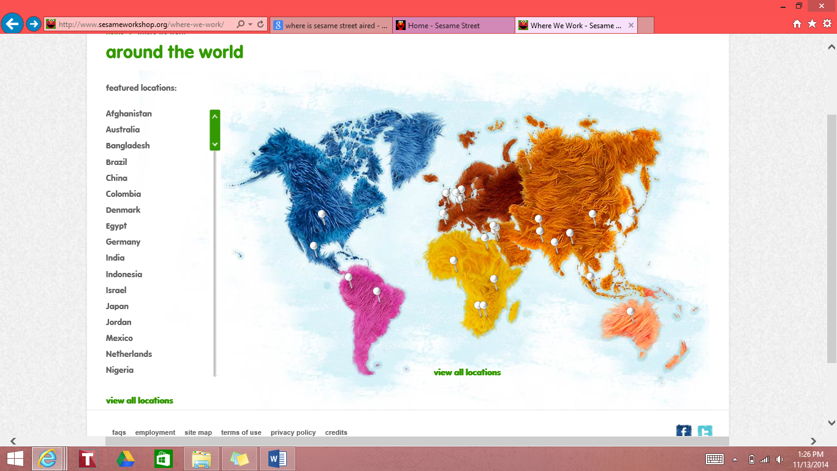Click the page refresh icon in address bar
Viewport: 837px width, 471px height.
point(260,25)
